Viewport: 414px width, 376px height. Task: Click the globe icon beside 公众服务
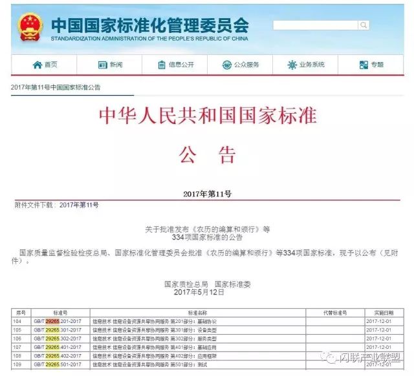227,65
